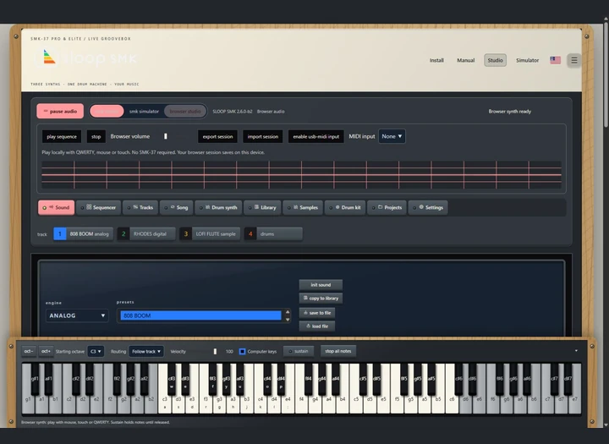Play the c#3 black piano key
Image resolution: width=609 pixels, height=444 pixels.
click(x=171, y=379)
